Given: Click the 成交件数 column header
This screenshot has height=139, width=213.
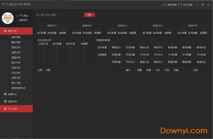Looking at the screenshot, I should 71,44.
